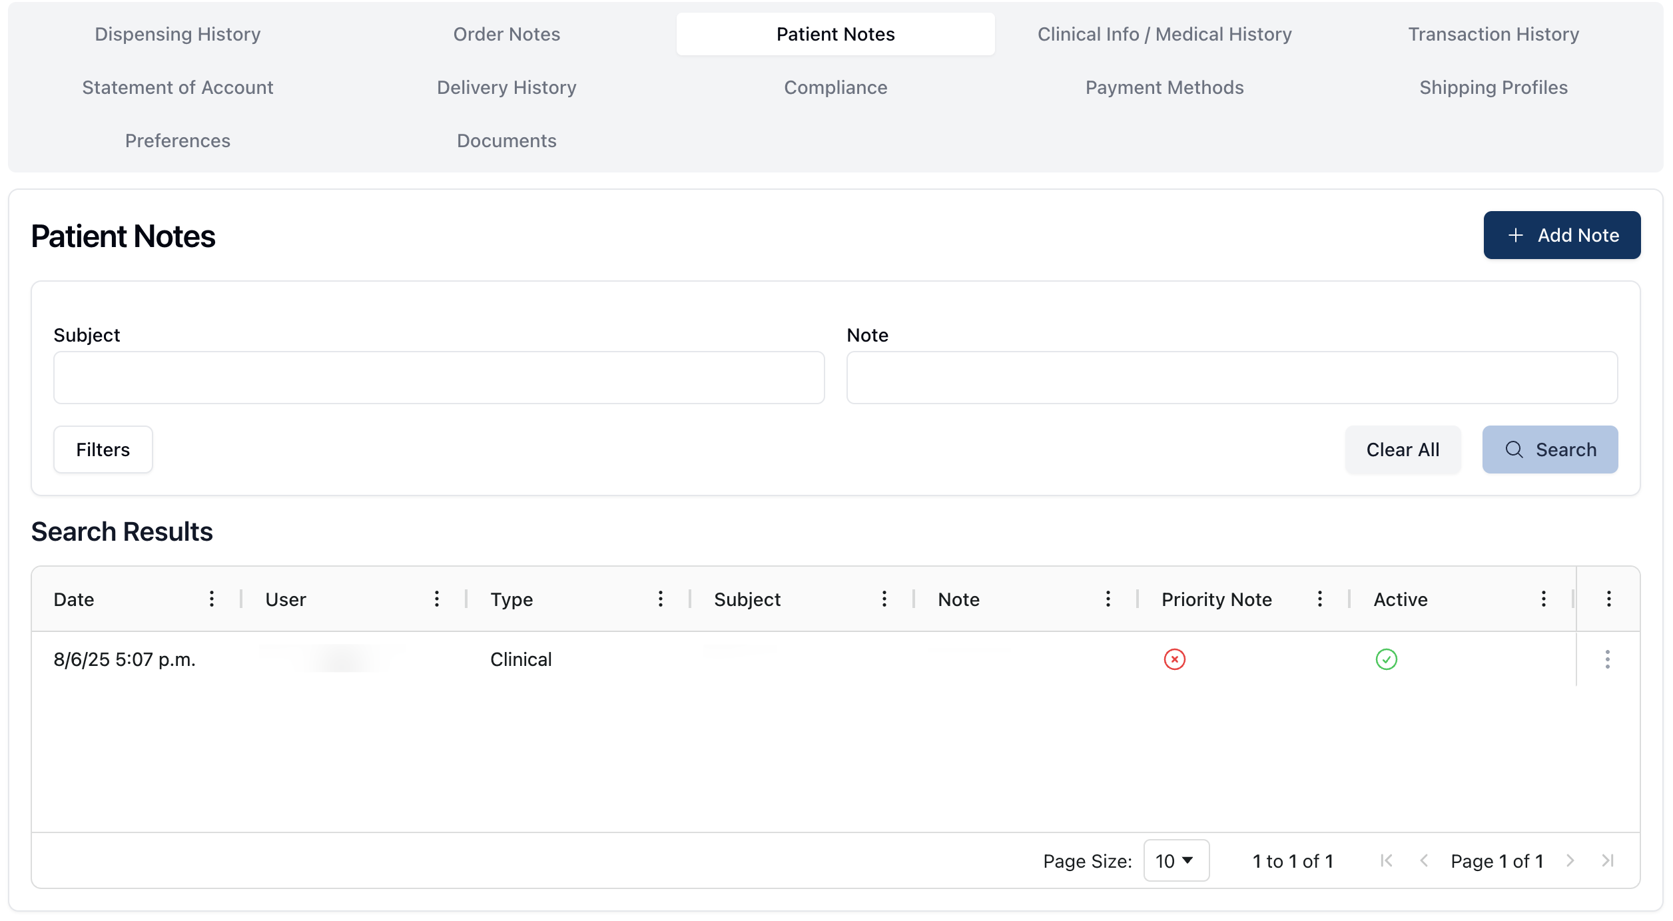Open the Page Size dropdown
This screenshot has height=921, width=1673.
(1176, 860)
